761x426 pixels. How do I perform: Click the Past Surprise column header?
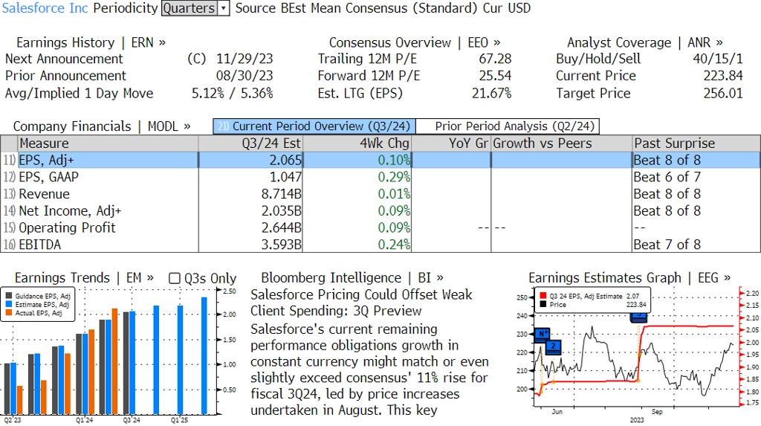click(x=696, y=143)
